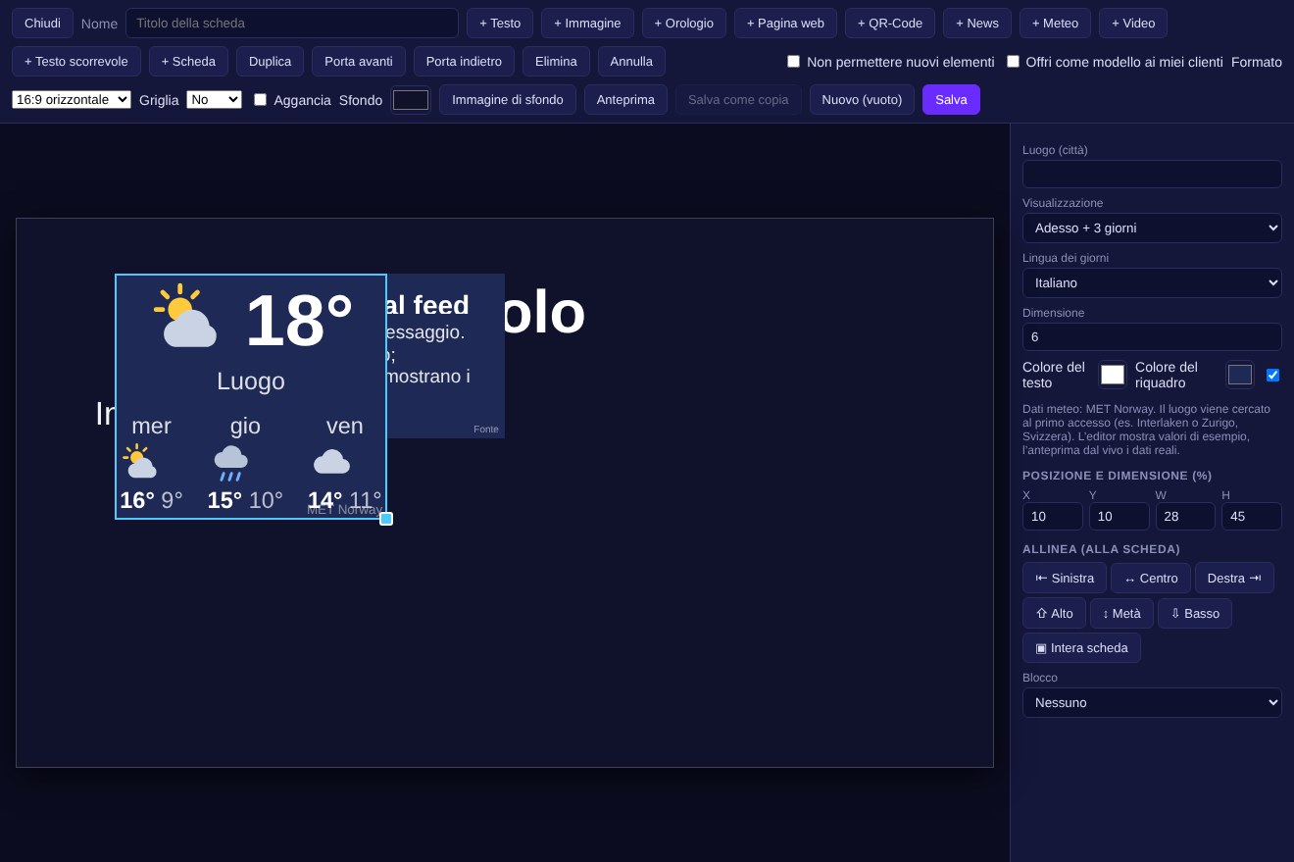Click the Anteprima button

pos(625,99)
